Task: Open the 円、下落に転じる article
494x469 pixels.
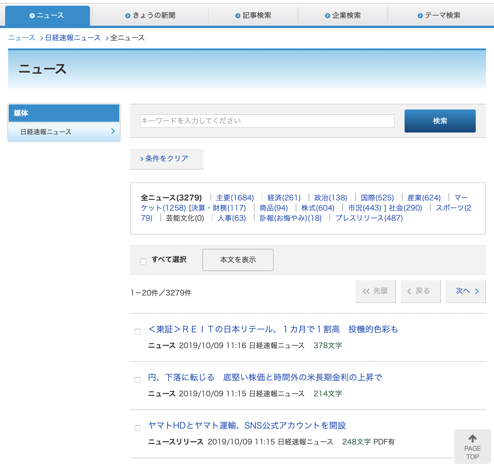Action: coord(265,377)
